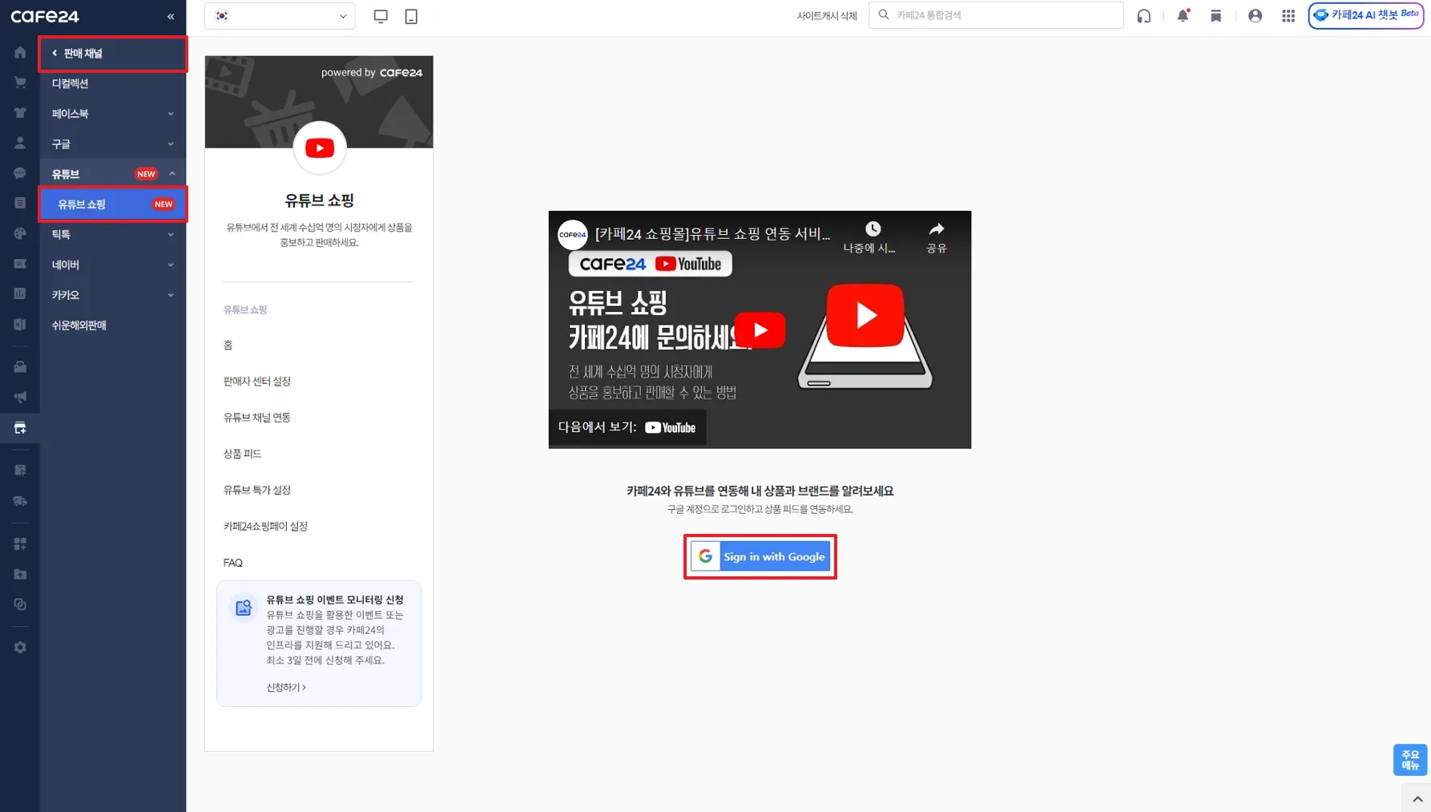Screen dimensions: 1431x812
Task: Click the Cafe24 channel avatar on the video
Action: (573, 234)
